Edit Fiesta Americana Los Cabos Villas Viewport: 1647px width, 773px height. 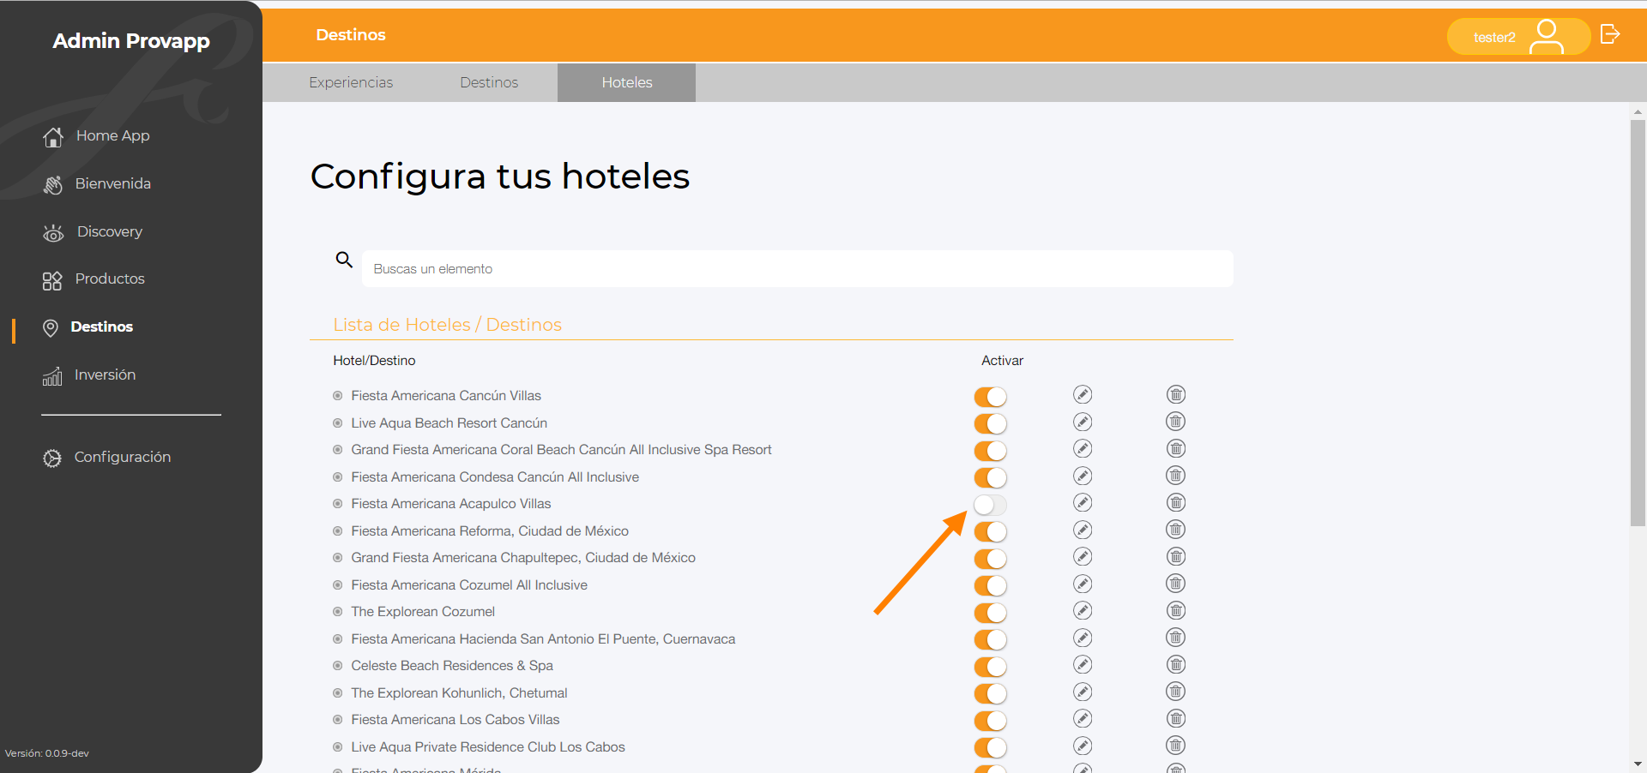(1083, 718)
